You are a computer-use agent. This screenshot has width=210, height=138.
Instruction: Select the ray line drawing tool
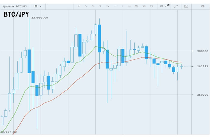(93, 6)
